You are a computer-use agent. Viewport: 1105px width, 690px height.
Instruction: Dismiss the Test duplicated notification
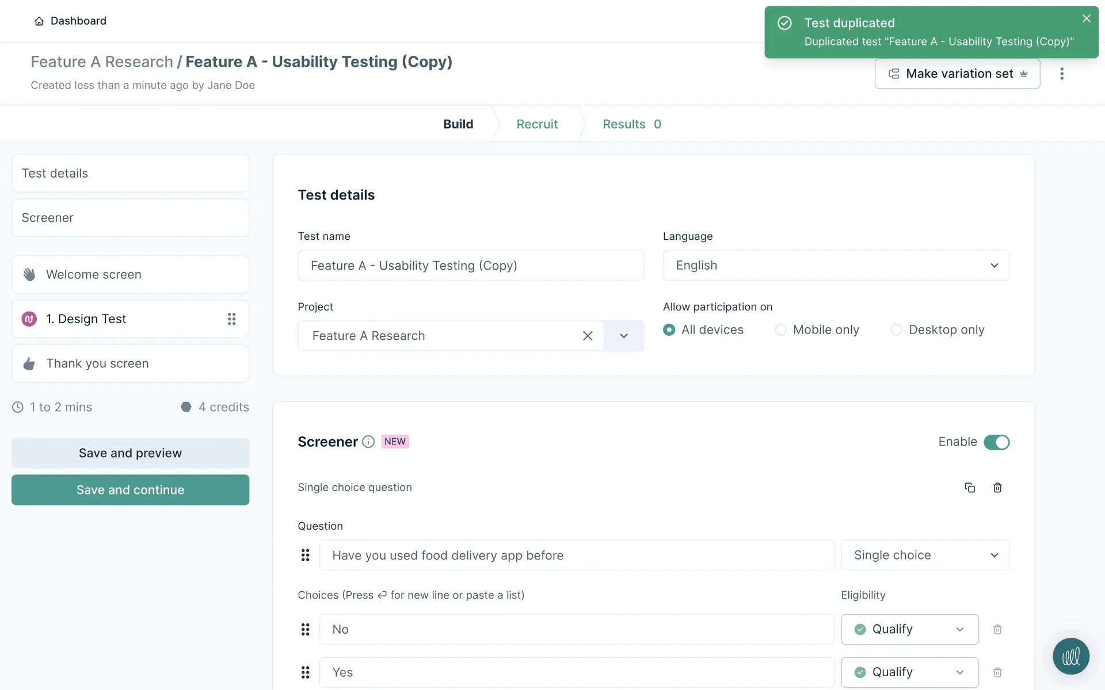(x=1086, y=18)
